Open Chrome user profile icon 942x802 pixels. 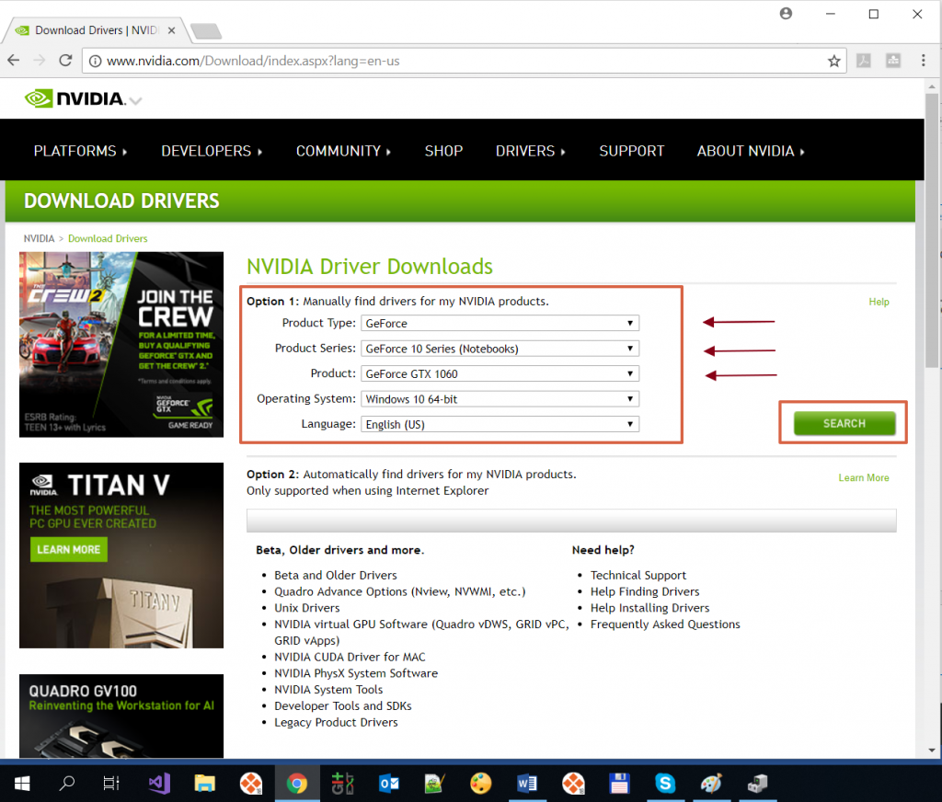click(x=786, y=14)
